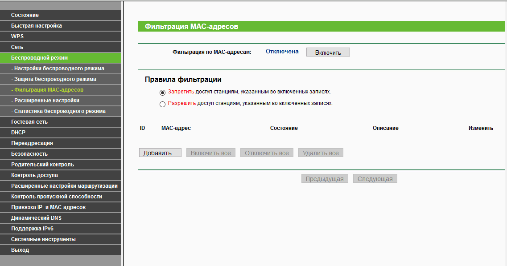507x266 pixels.
Task: Select WPS in the sidebar
Action: [61, 36]
